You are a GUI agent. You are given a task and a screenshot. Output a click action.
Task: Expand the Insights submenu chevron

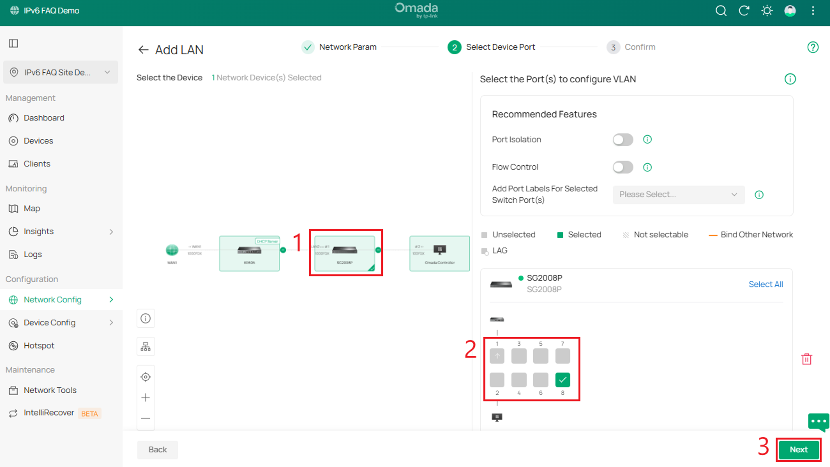point(111,232)
